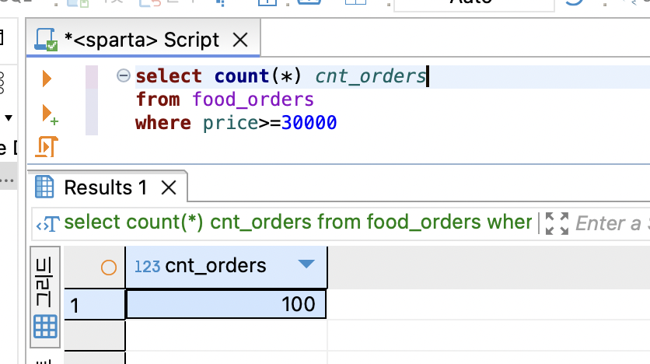Select row number 1 header

tap(95, 305)
